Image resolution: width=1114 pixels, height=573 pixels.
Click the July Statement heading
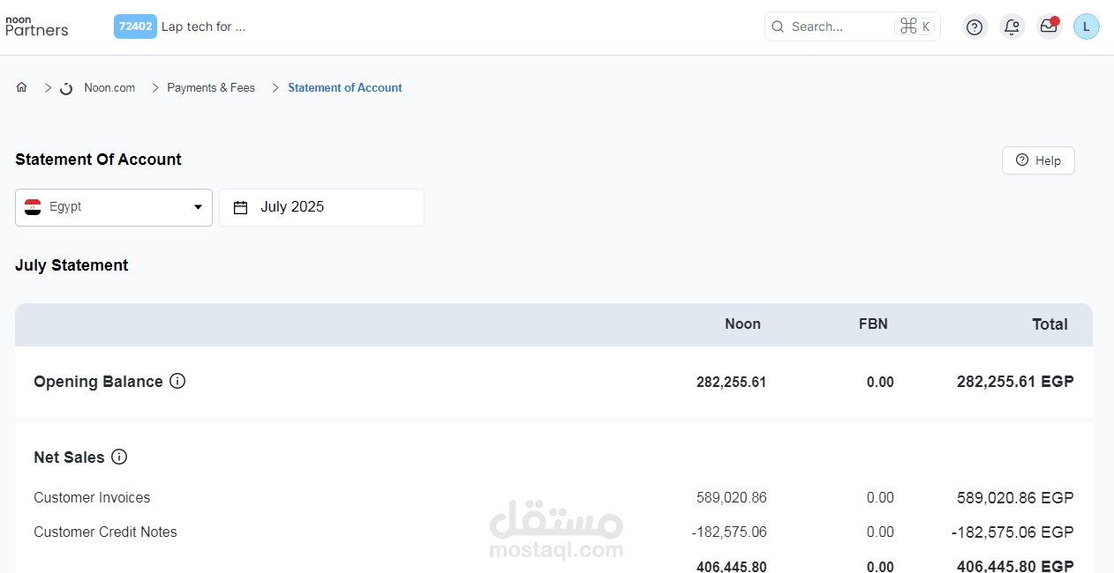click(72, 265)
